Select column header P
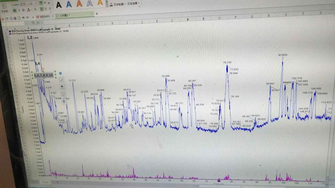 236,17
